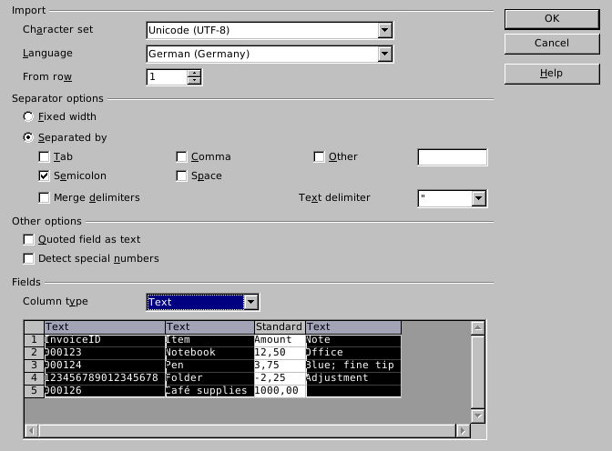Open the Language dropdown
Screen dimensions: 612x451
tap(384, 54)
